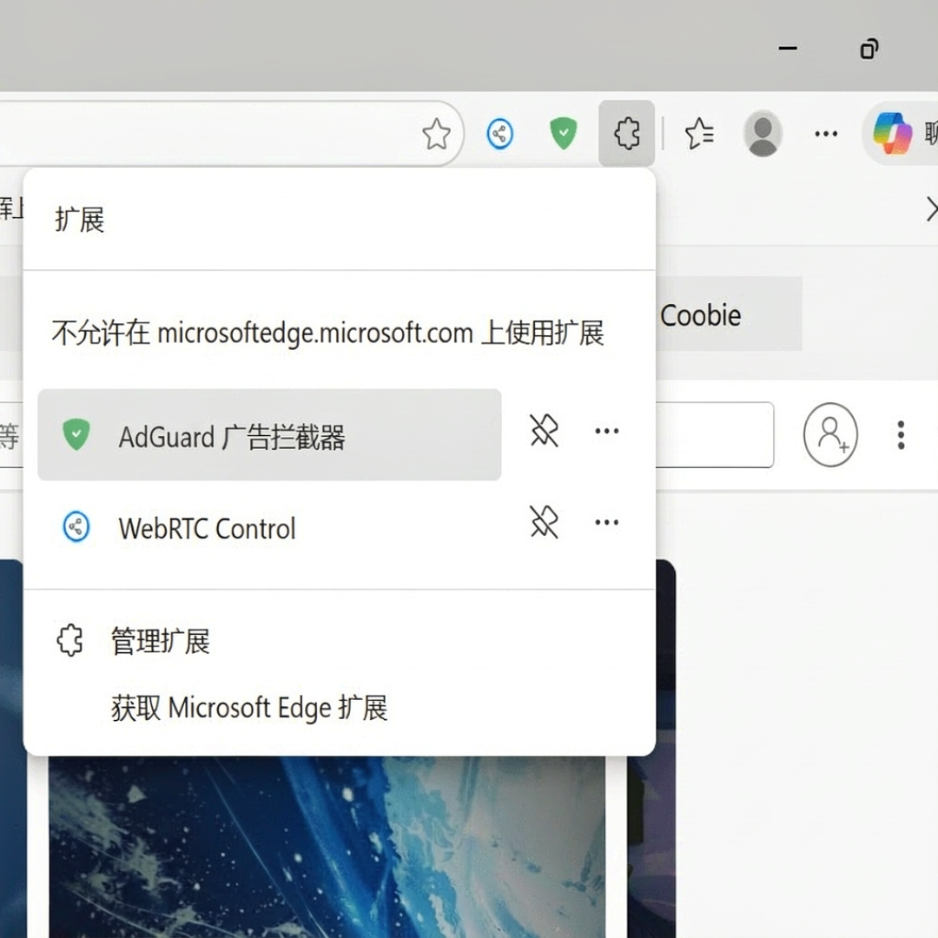Select WebRTC Control extension entry

269,528
